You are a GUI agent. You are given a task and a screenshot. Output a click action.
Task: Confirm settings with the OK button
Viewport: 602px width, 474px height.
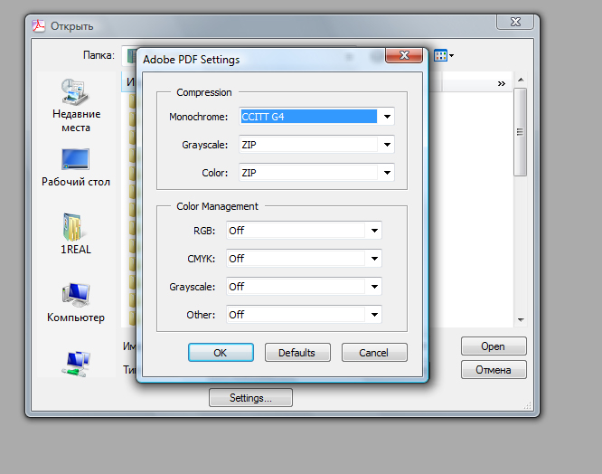[221, 353]
